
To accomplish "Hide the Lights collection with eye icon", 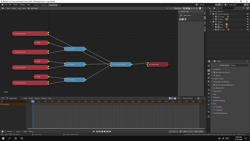I will pyautogui.click(x=247, y=17).
